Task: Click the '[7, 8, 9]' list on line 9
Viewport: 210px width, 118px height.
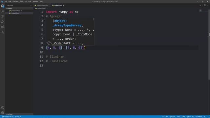Action: coord(74,48)
